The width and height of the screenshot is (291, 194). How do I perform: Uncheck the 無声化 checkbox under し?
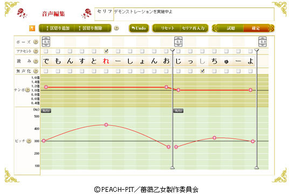coord(202,71)
